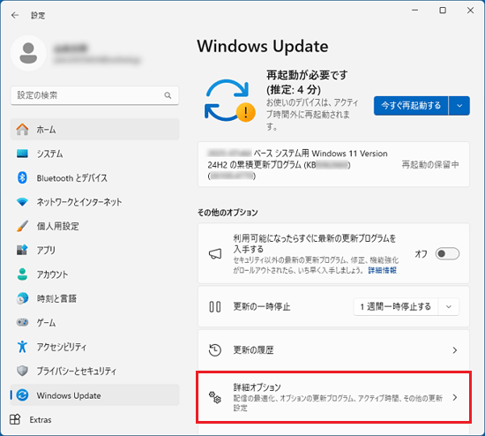The height and width of the screenshot is (436, 485).
Task: Open ネットワークとインターネット settings
Action: pos(95,202)
